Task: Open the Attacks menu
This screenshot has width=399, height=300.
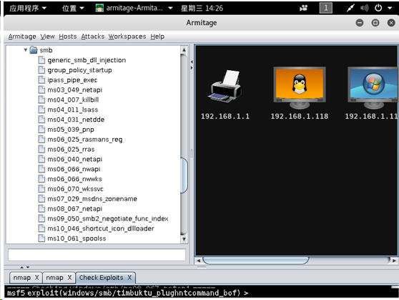Action: point(93,37)
